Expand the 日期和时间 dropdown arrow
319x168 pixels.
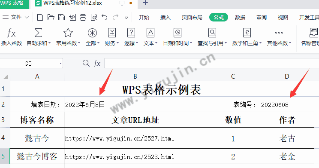(x=191, y=43)
